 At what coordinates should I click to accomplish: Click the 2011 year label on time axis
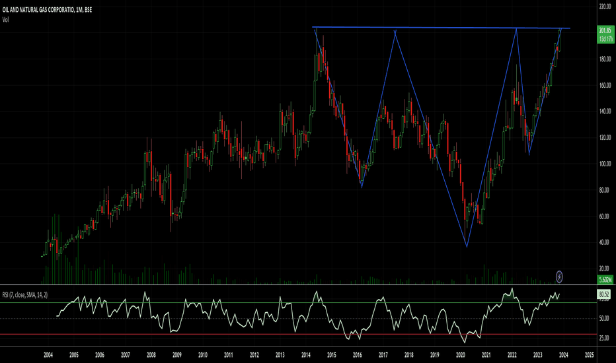tap(229, 355)
